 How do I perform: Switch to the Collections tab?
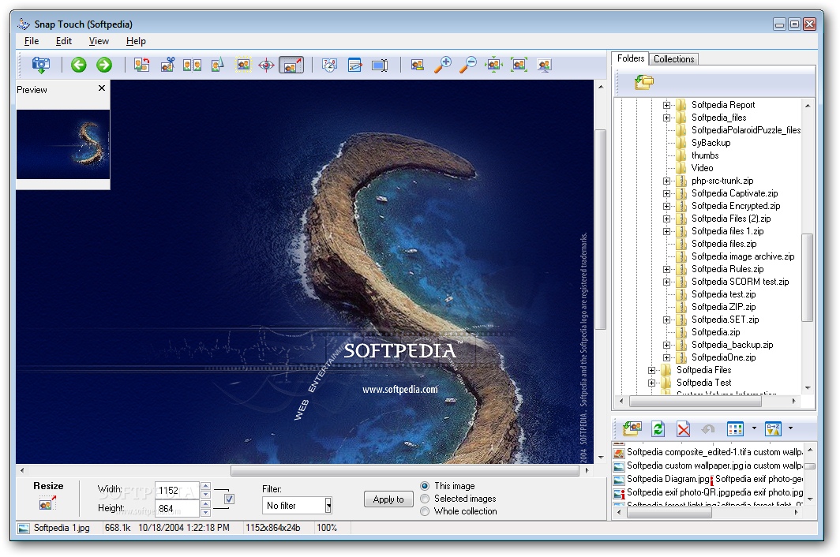673,59
